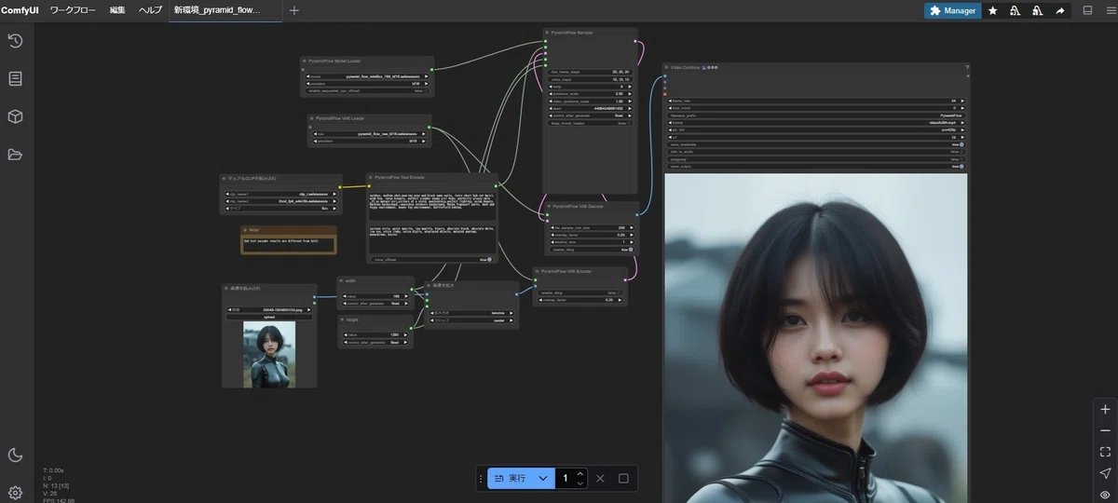The width and height of the screenshot is (1118, 503).
Task: Fit view to the workflow graph
Action: click(1105, 452)
